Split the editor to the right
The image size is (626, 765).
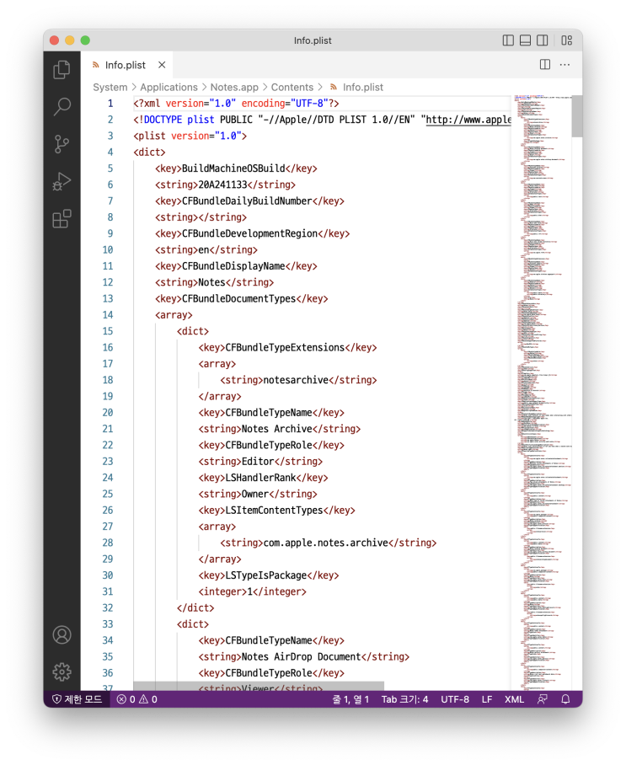[x=545, y=64]
